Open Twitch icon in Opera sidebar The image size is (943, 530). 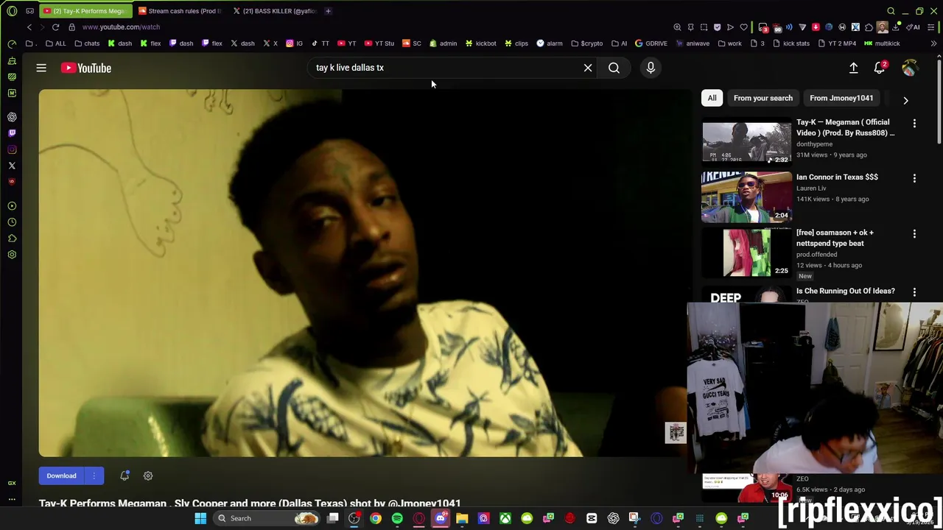[12, 133]
